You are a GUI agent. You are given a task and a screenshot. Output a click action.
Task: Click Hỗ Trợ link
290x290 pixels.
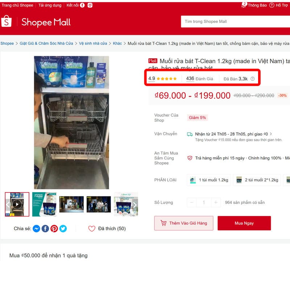282,5
